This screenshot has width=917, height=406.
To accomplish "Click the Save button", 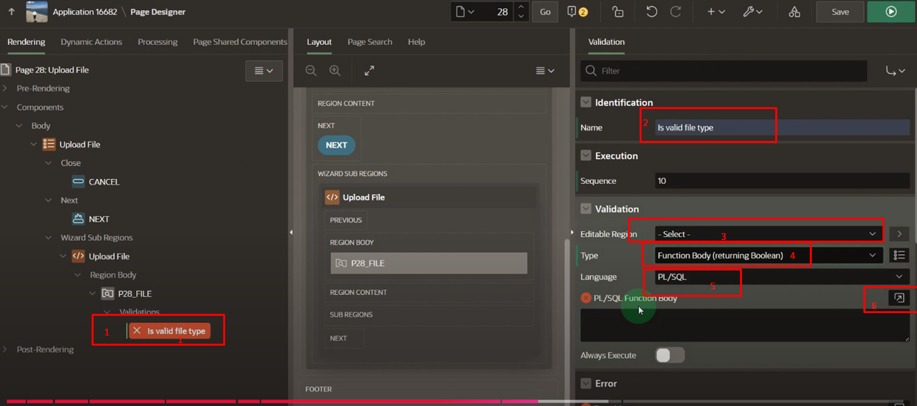I will click(x=840, y=11).
